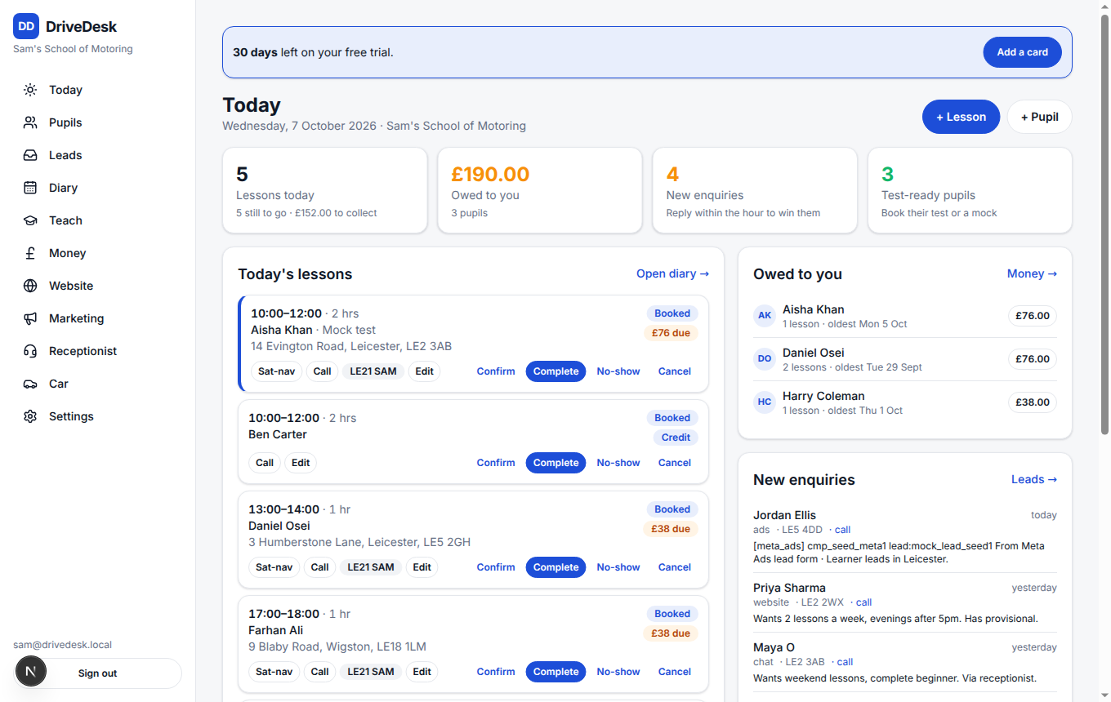
Task: Open the Teach section
Action: point(98,220)
